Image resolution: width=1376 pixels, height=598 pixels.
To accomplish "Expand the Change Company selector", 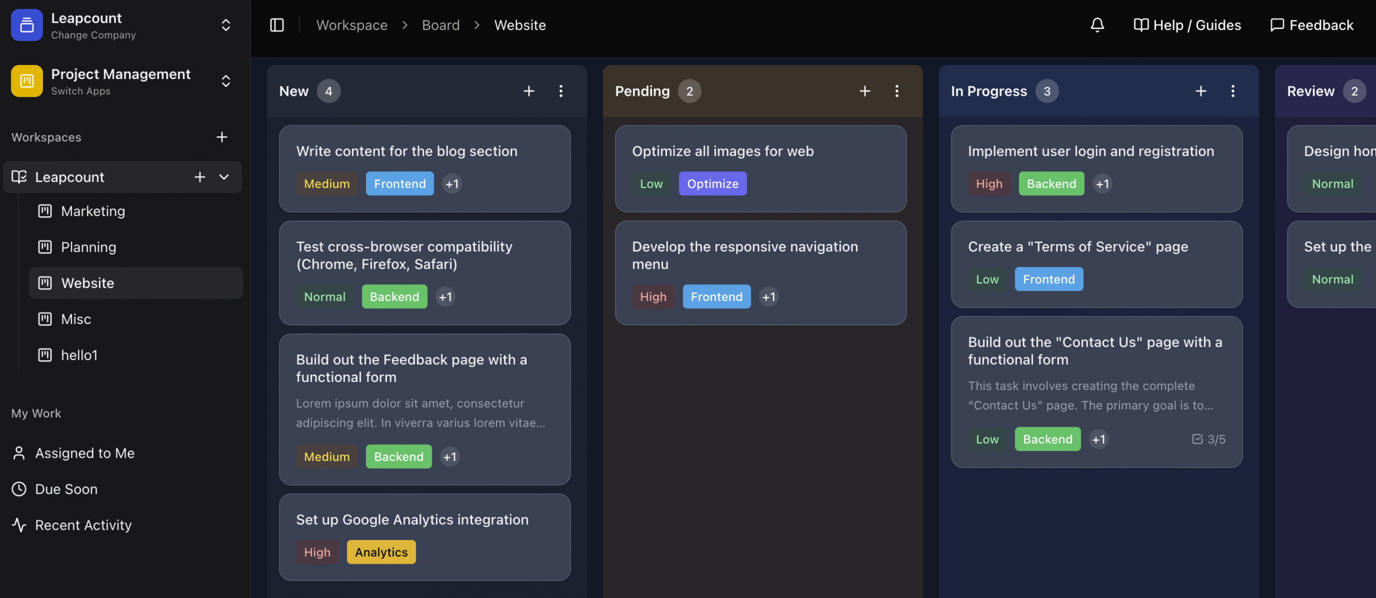I will click(226, 25).
